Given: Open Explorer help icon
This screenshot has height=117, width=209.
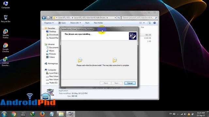Looking at the screenshot, I should pyautogui.click(x=154, y=23).
